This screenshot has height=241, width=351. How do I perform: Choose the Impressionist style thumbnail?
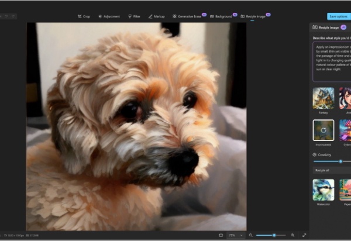click(324, 130)
